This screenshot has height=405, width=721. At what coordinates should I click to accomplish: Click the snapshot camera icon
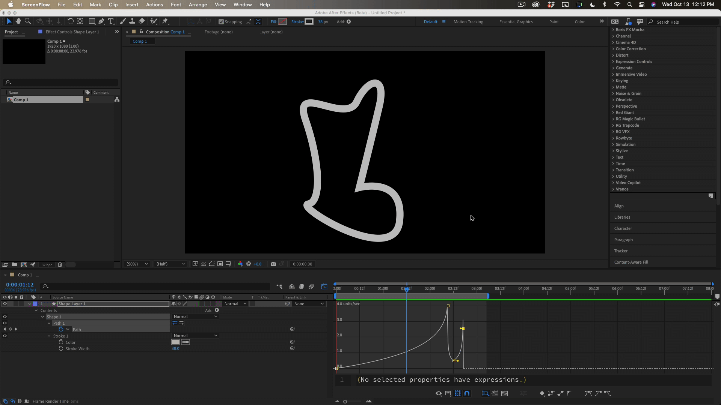[273, 264]
